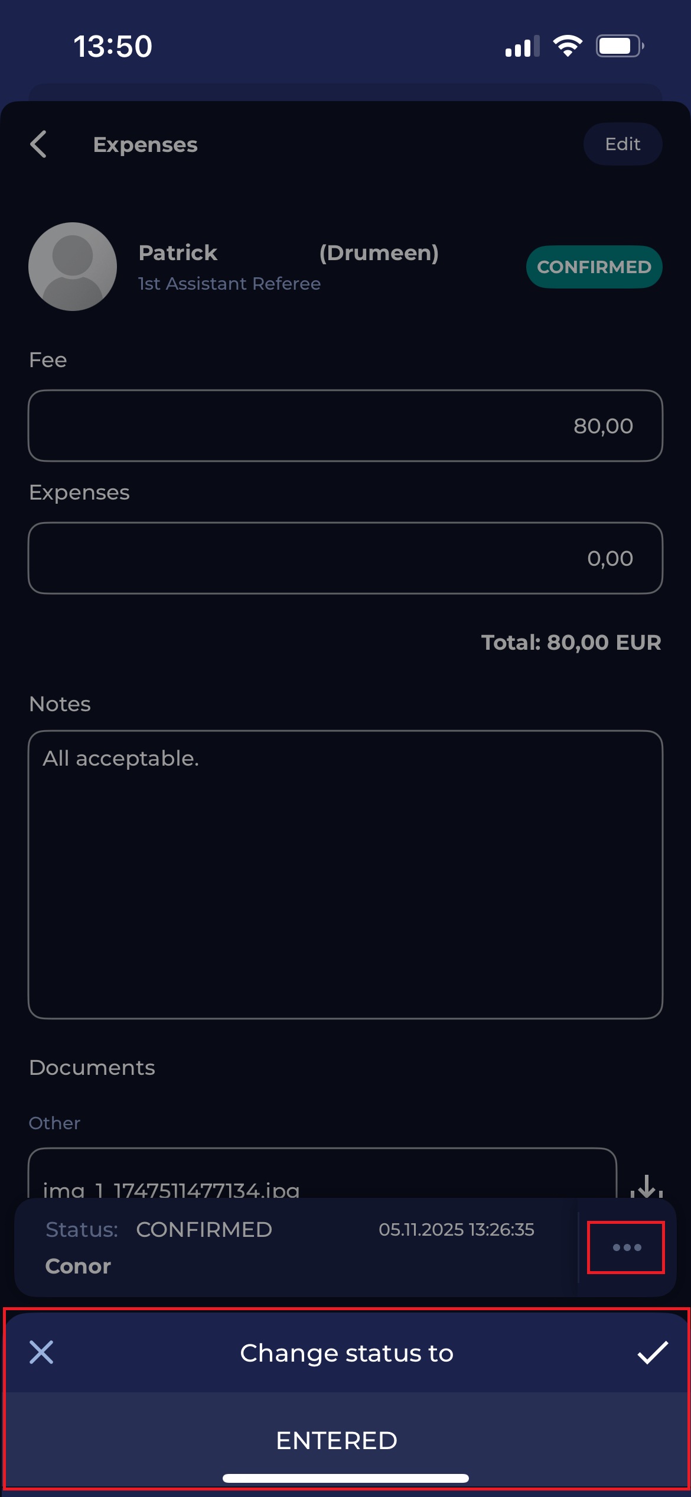Tap the battery indicator icon

point(619,46)
